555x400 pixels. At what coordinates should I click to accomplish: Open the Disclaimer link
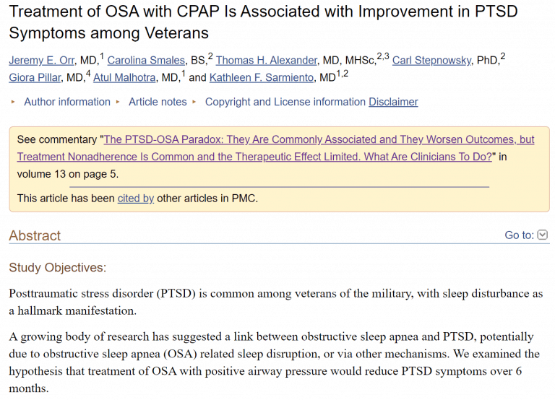[393, 102]
